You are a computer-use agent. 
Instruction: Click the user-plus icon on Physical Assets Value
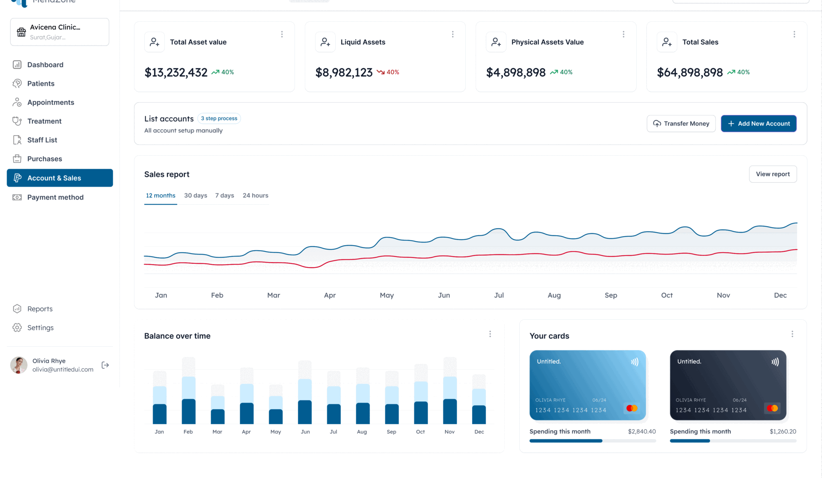(x=496, y=42)
